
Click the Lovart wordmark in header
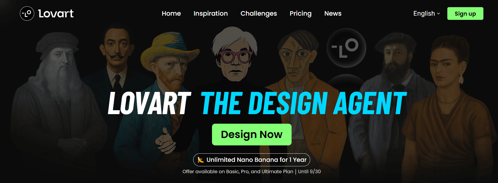point(56,14)
